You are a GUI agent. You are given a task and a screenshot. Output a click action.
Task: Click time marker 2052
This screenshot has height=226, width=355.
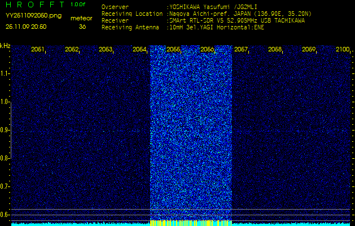72,49
